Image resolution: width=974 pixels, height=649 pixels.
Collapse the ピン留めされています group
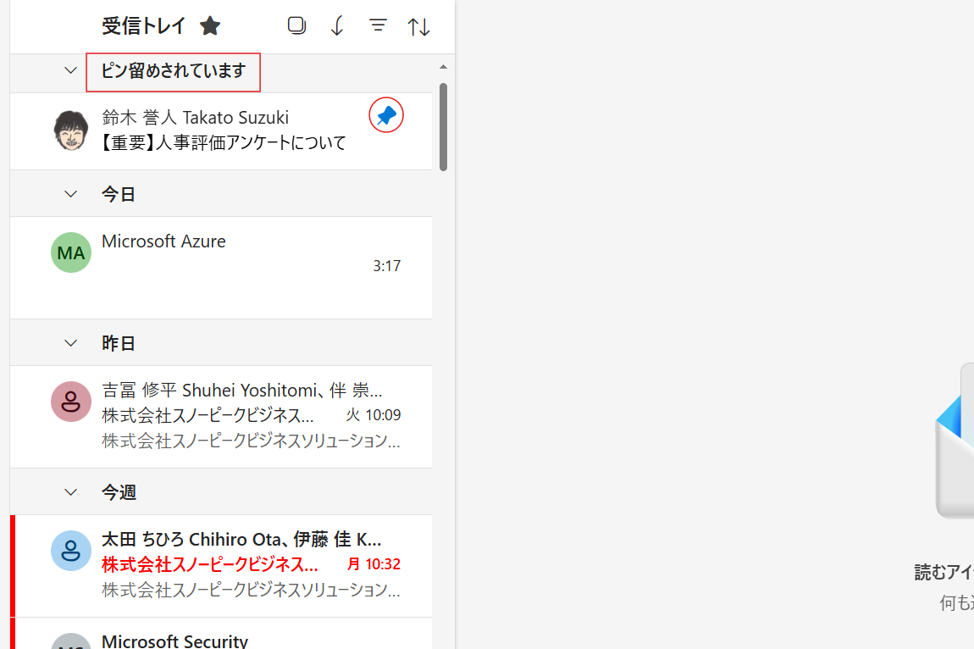[x=71, y=71]
